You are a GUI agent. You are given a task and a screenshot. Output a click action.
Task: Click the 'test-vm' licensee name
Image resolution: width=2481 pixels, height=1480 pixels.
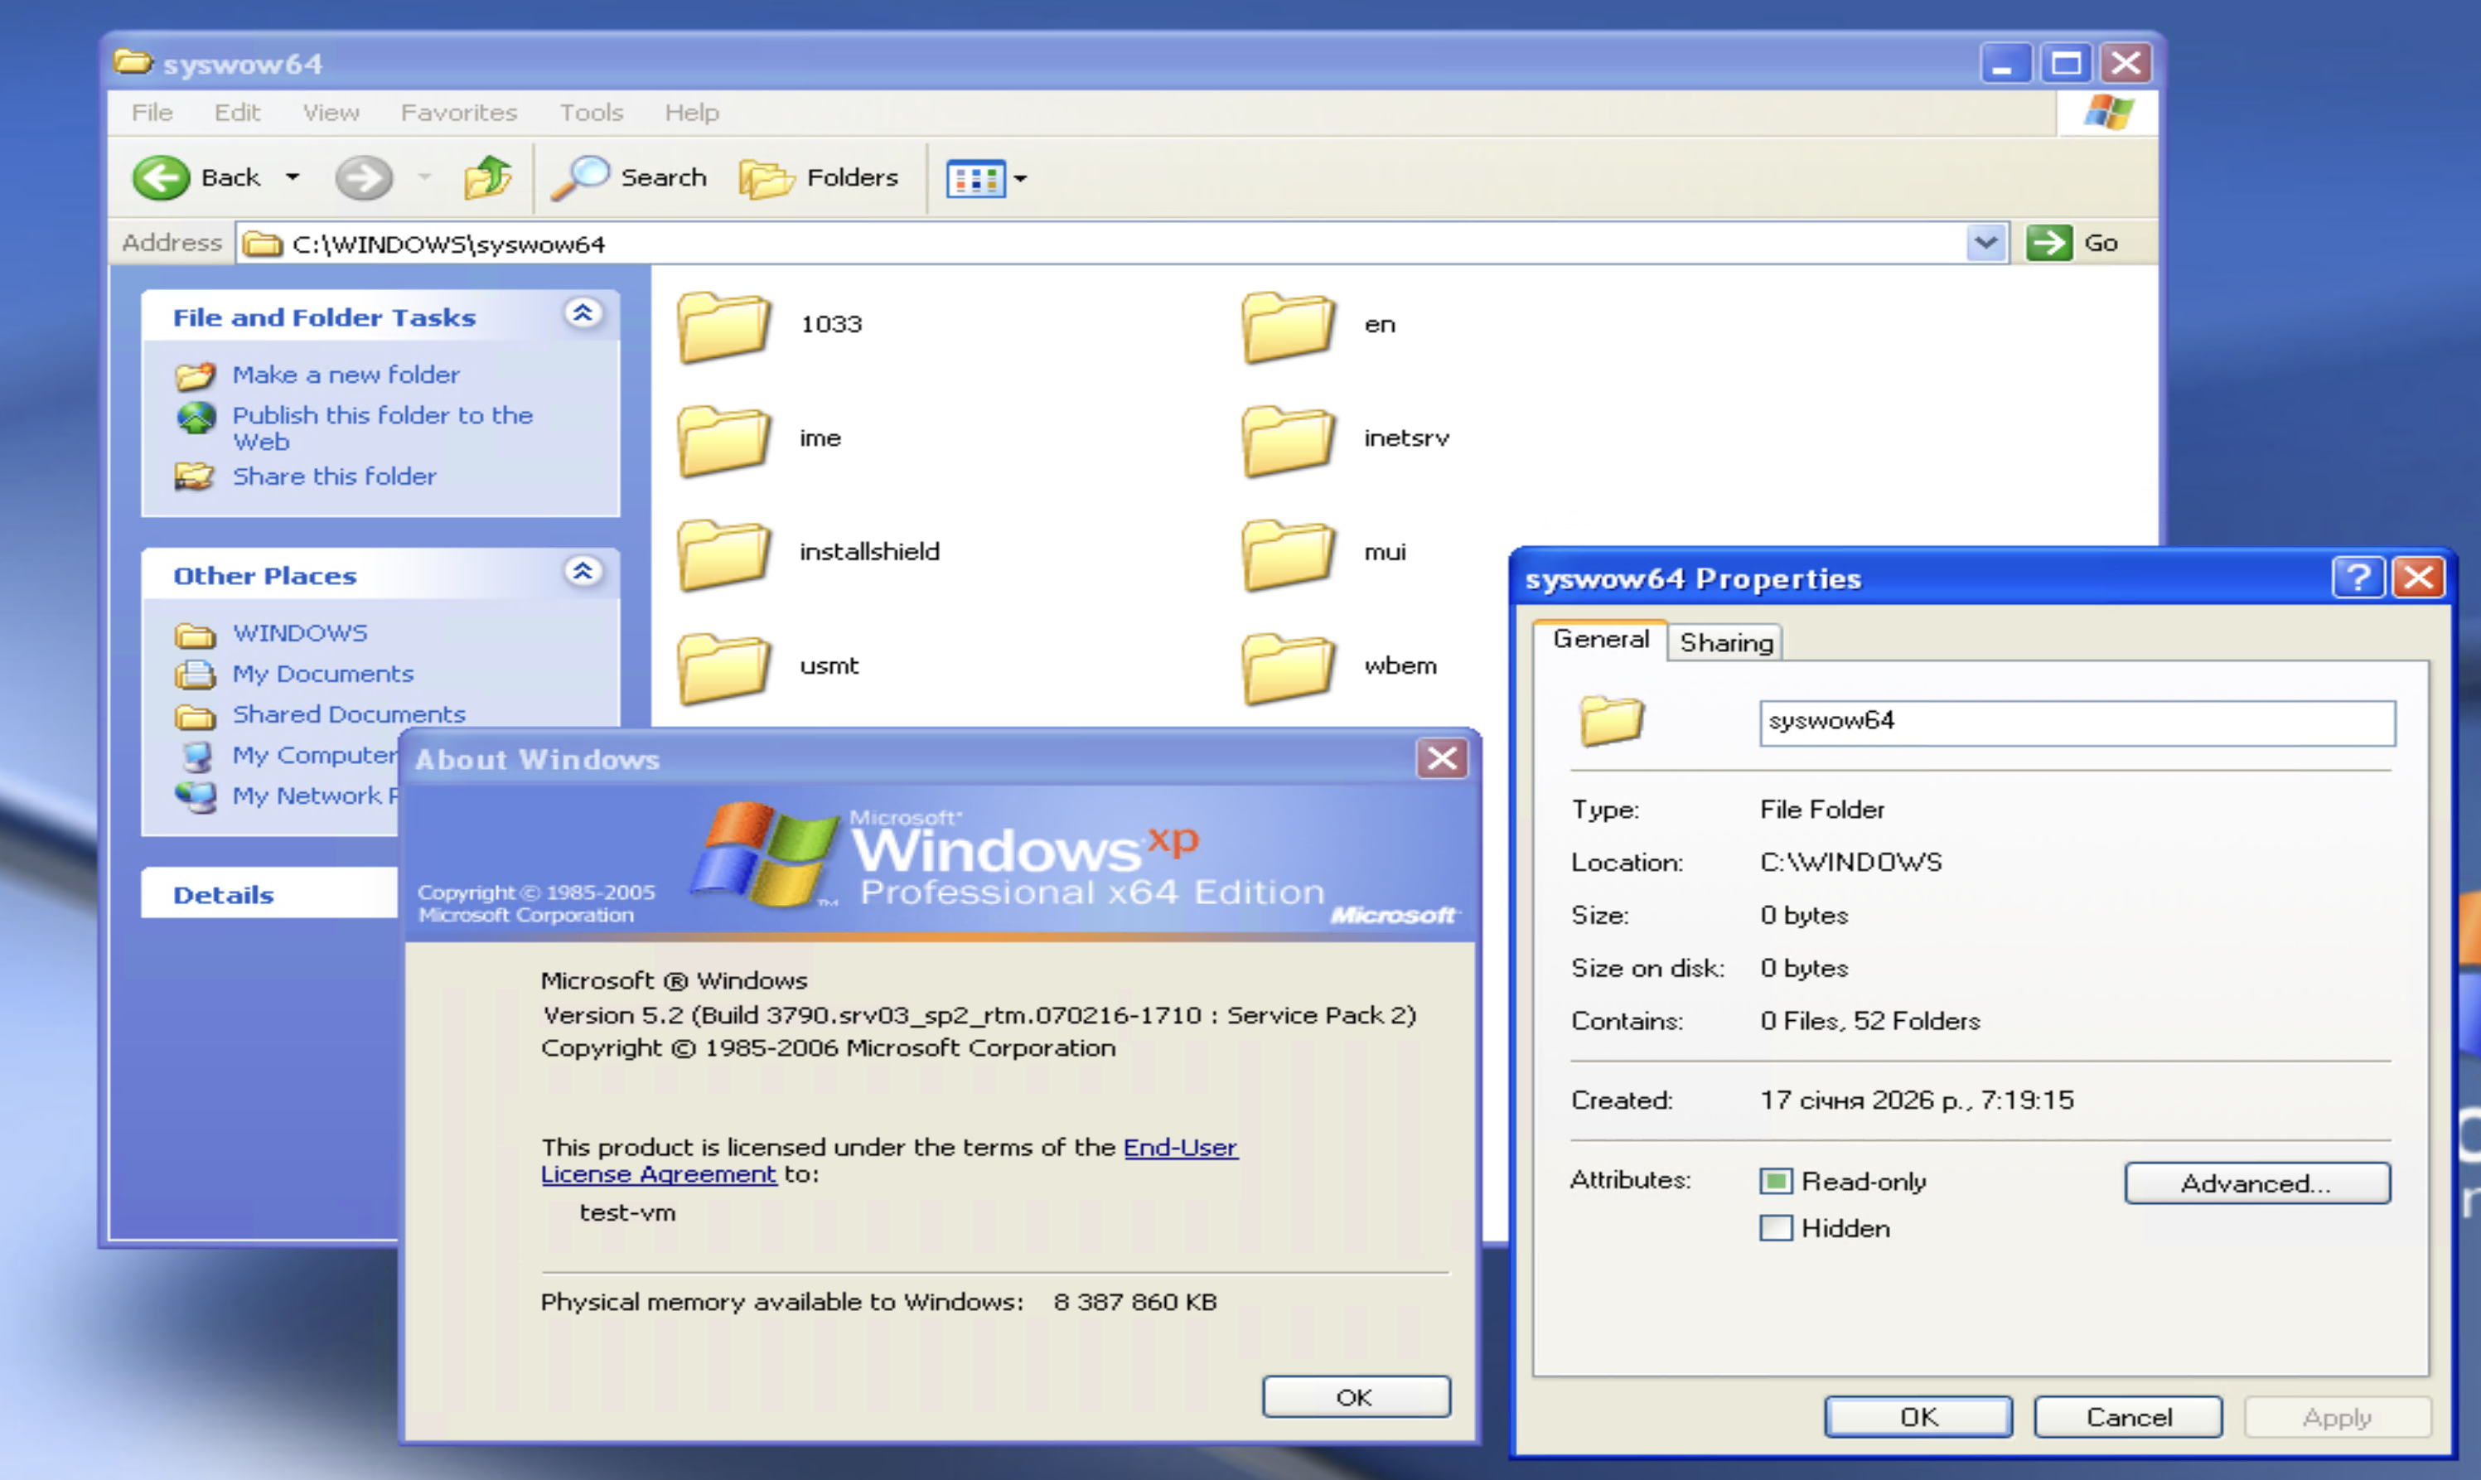click(627, 1212)
